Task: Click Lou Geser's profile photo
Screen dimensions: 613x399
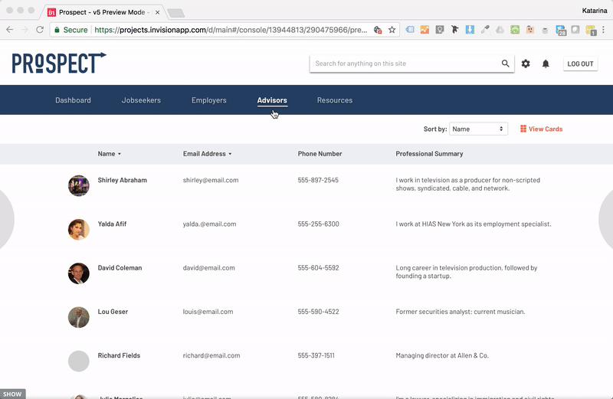Action: point(79,317)
